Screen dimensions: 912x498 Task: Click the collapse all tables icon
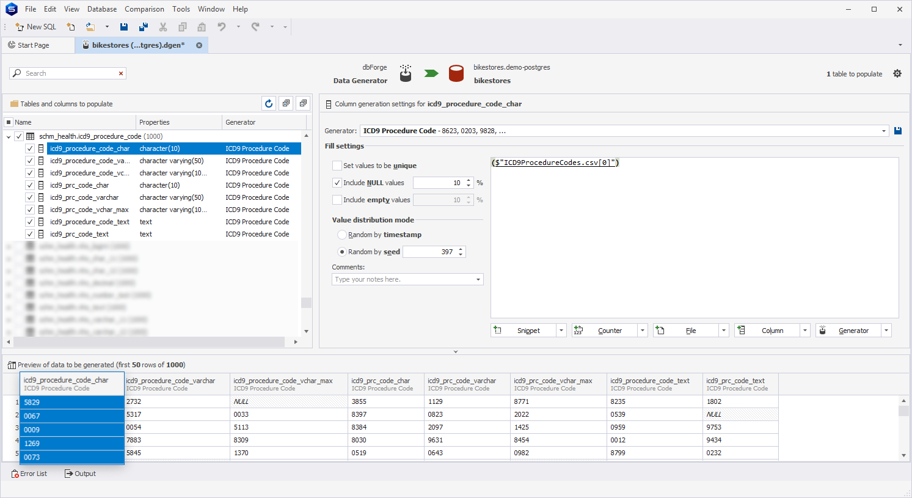303,103
